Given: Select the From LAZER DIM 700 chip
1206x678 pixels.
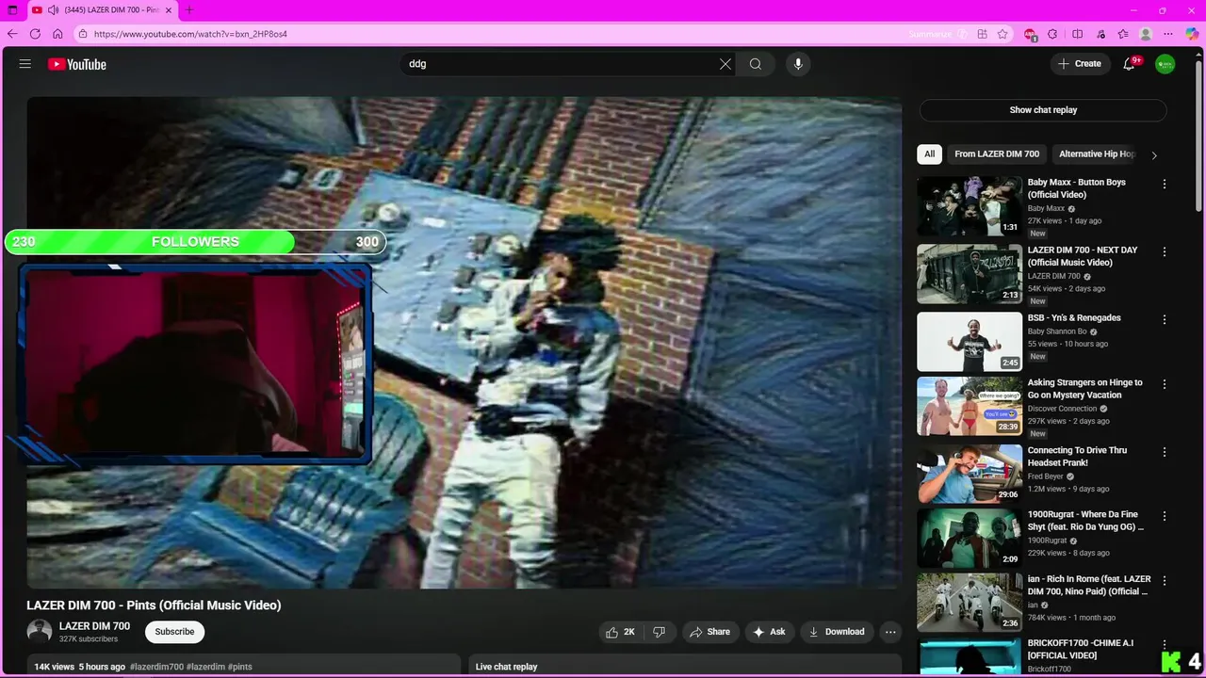Looking at the screenshot, I should [x=997, y=153].
